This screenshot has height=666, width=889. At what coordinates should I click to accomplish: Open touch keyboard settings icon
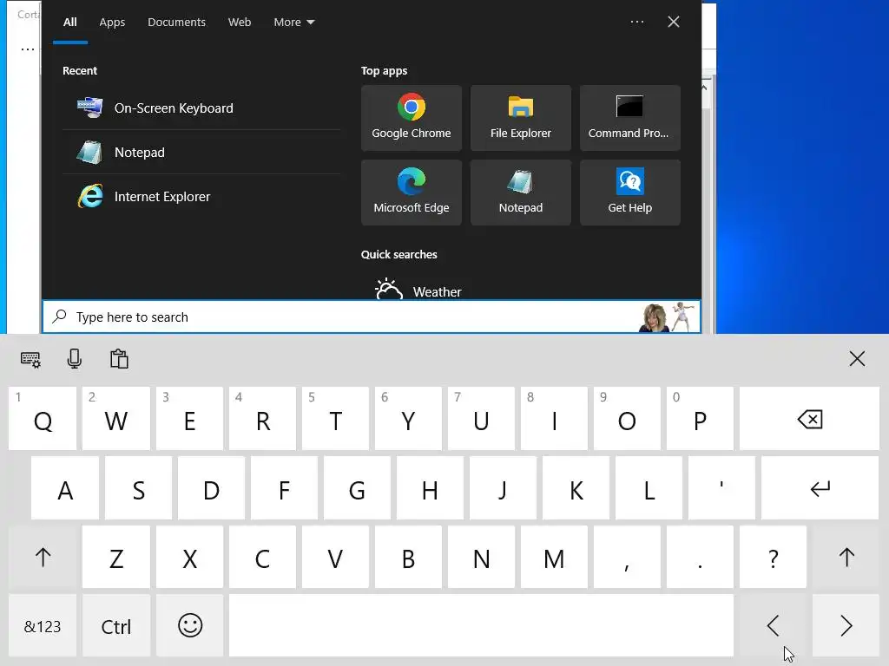tap(30, 359)
